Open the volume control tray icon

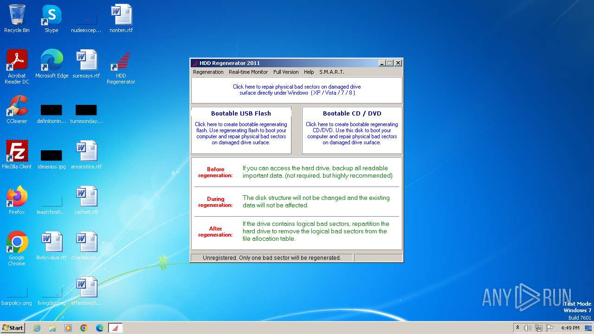pos(528,328)
